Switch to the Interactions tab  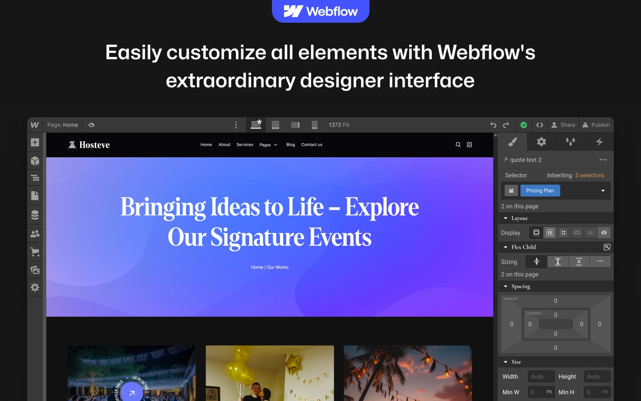(599, 142)
